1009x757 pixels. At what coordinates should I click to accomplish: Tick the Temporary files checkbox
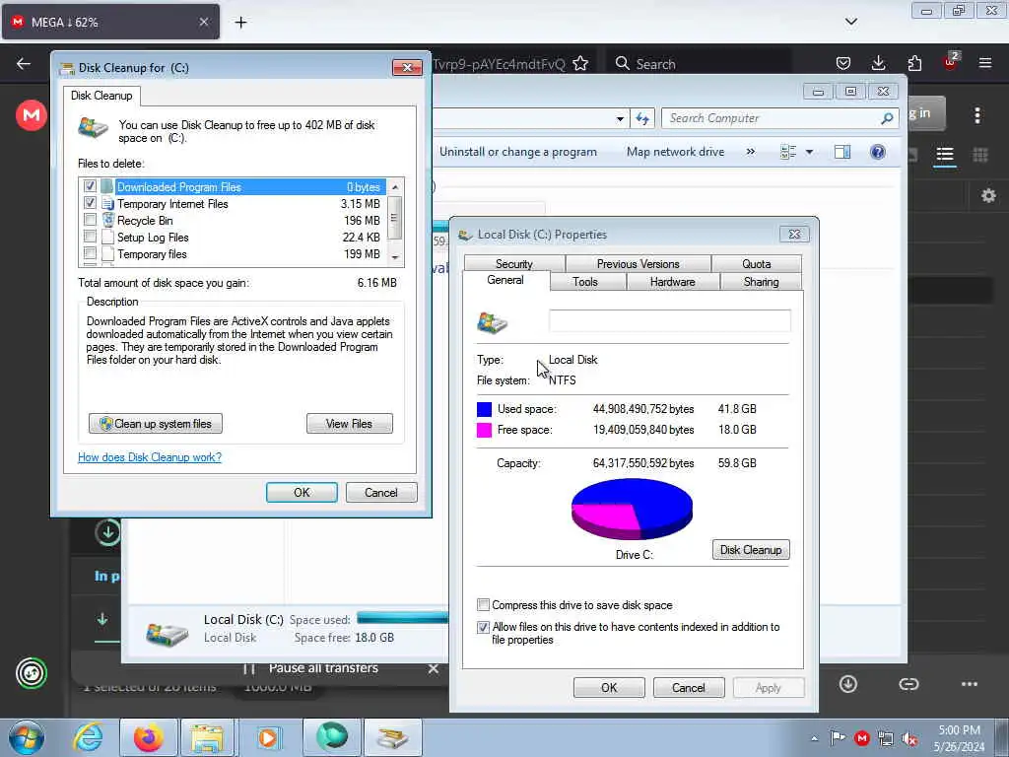90,253
